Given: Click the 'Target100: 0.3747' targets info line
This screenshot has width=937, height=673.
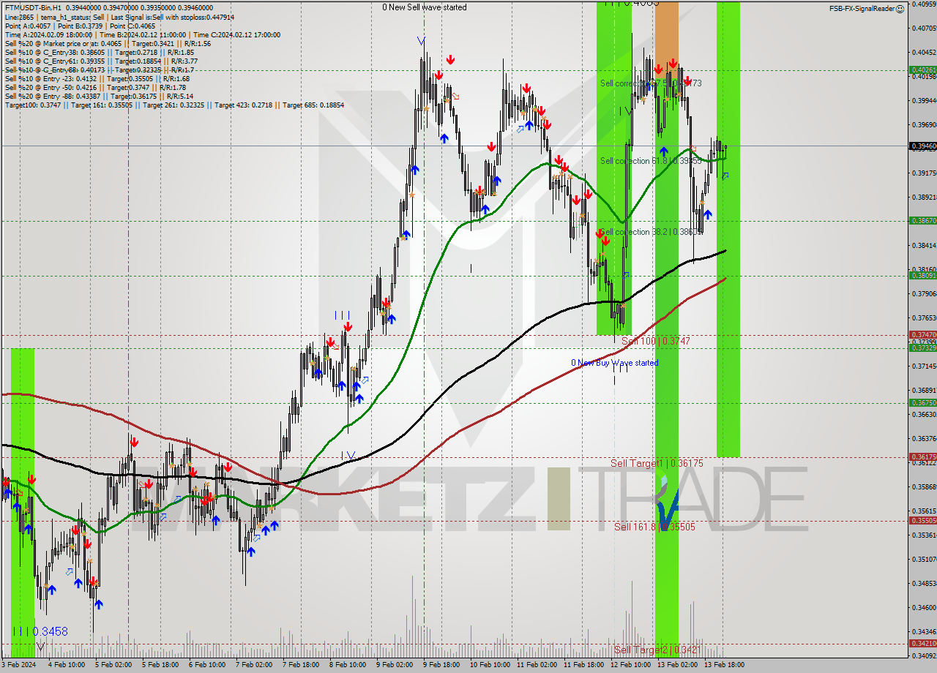Looking at the screenshot, I should coord(174,105).
